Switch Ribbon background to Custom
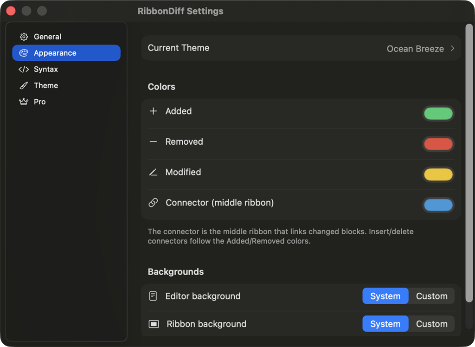The image size is (475, 347). [x=431, y=324]
